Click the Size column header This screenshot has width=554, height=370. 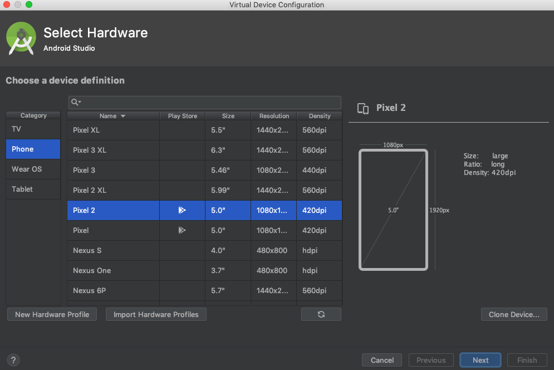coord(228,116)
